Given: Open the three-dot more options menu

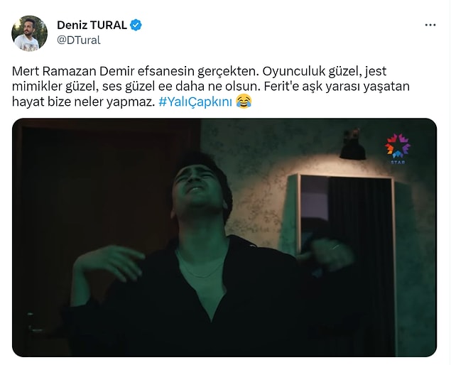Looking at the screenshot, I should 430,26.
